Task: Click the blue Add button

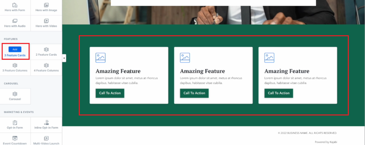Action: tap(15, 49)
